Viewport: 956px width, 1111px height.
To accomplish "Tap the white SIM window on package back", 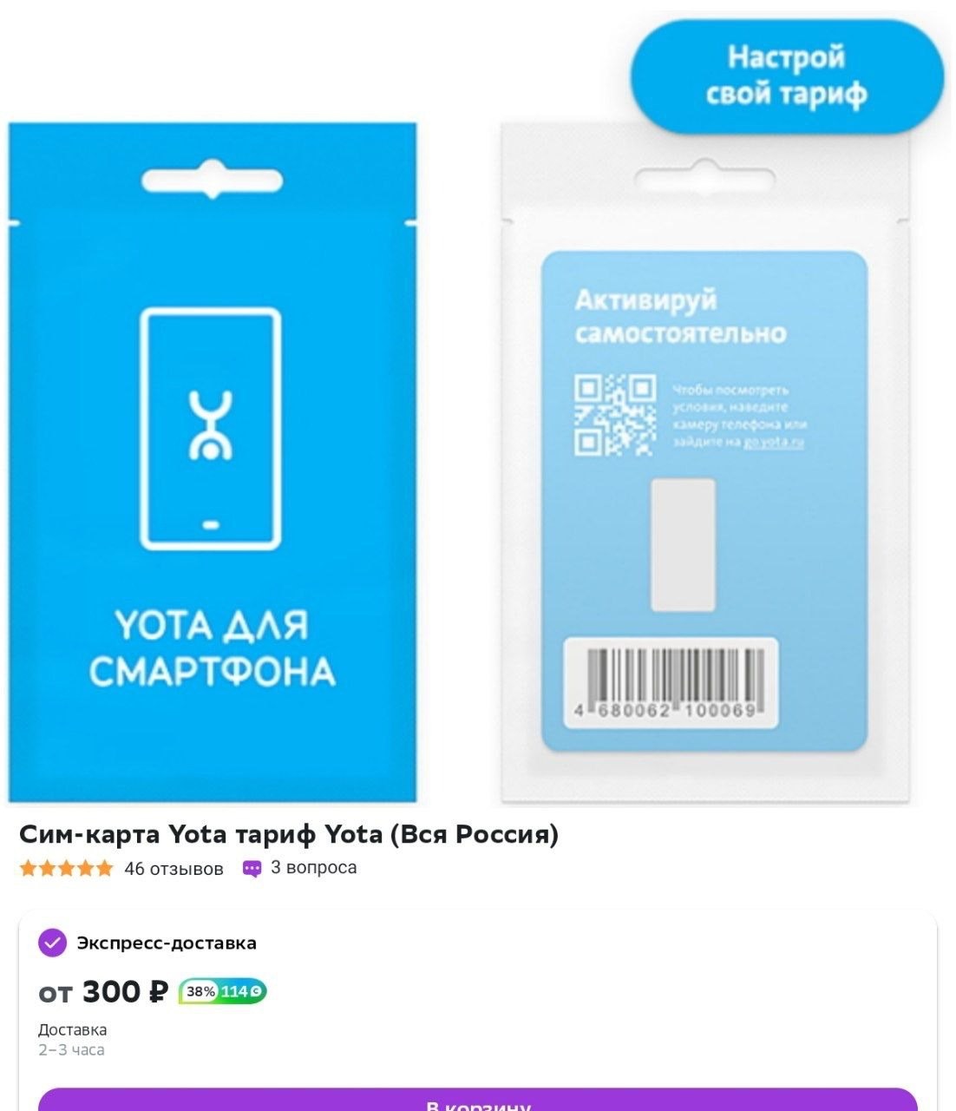I will pos(683,544).
